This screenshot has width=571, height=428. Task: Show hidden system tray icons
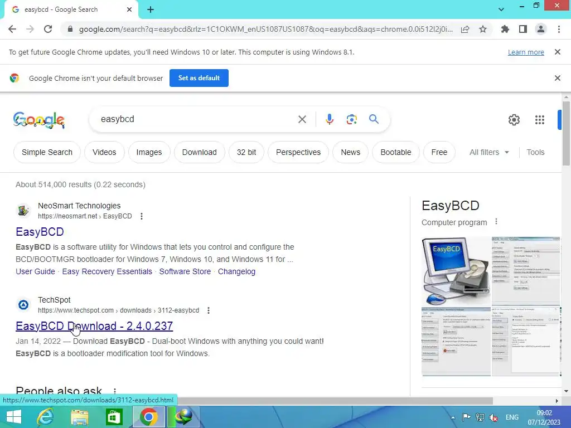[453, 417]
